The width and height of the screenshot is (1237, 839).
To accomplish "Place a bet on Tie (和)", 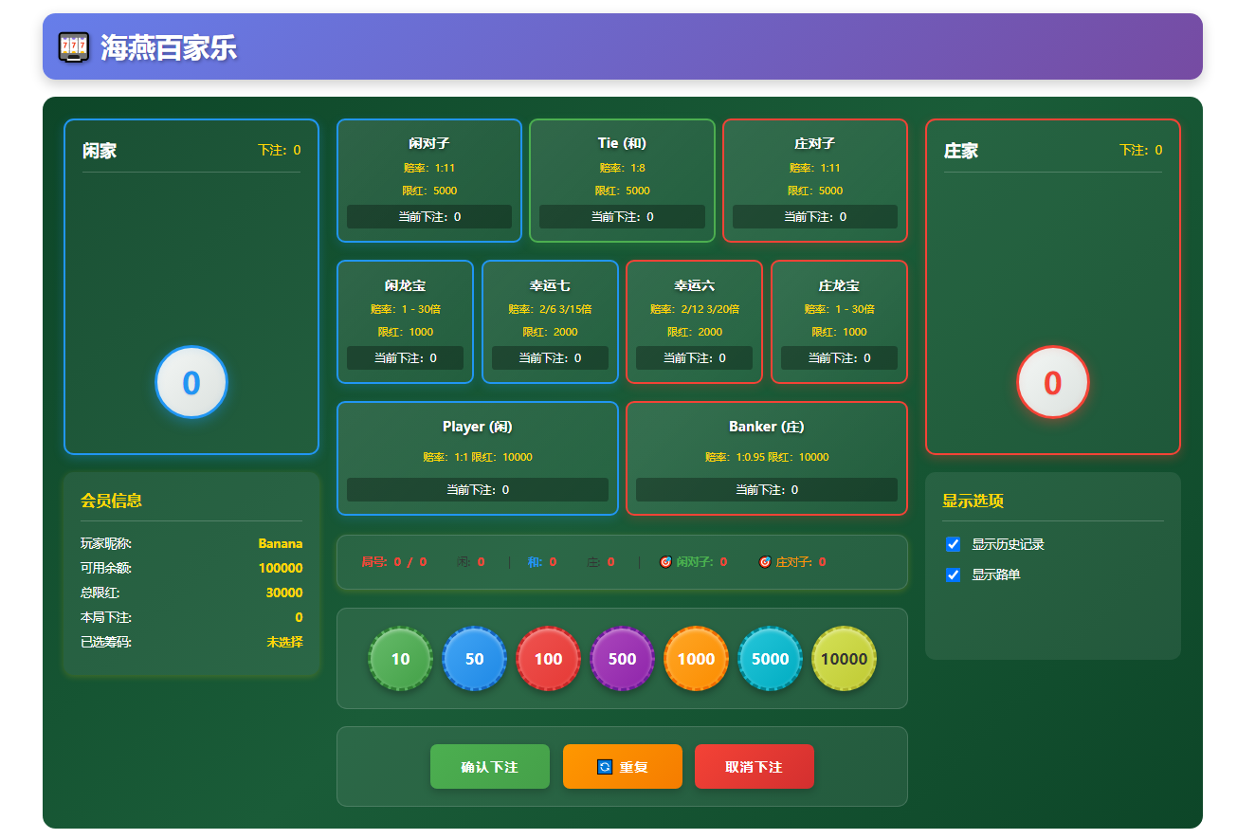I will (622, 180).
